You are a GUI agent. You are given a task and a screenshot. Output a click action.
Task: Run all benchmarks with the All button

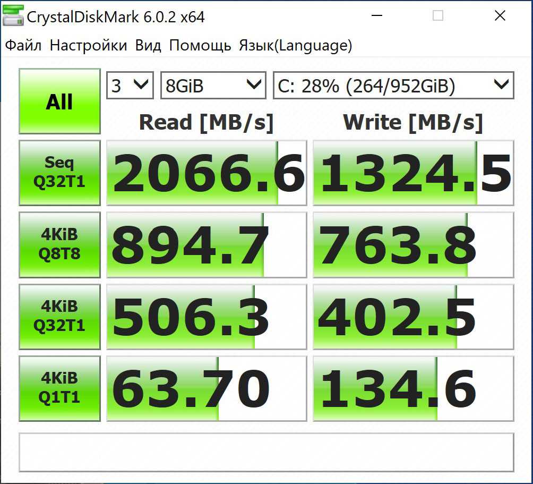click(59, 101)
